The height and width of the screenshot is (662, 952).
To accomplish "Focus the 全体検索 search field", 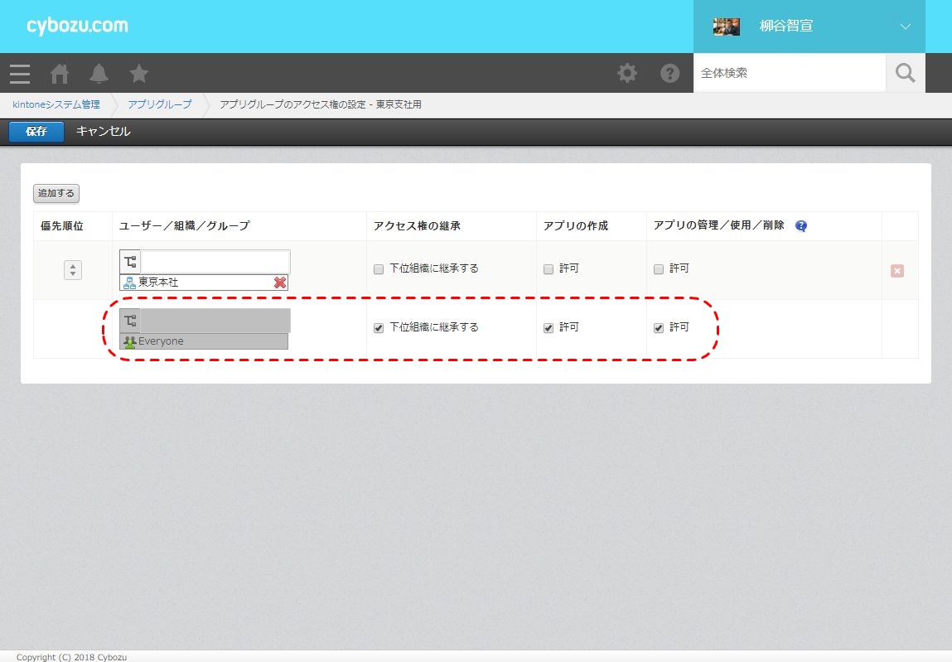I will 790,73.
